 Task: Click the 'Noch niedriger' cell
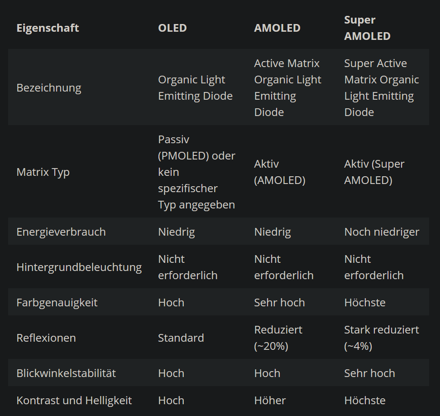[x=382, y=232]
